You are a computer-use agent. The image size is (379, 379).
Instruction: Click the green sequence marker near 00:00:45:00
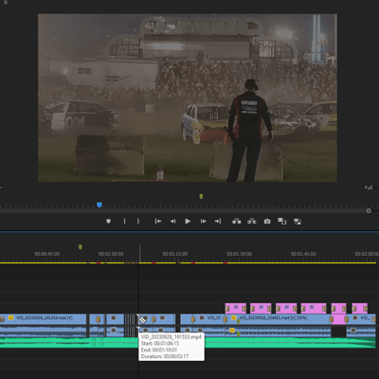point(81,246)
